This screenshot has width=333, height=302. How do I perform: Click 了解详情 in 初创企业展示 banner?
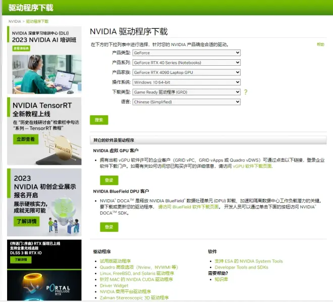pos(27,222)
